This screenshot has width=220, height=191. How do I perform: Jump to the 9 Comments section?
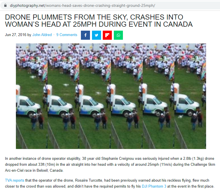coord(67,35)
